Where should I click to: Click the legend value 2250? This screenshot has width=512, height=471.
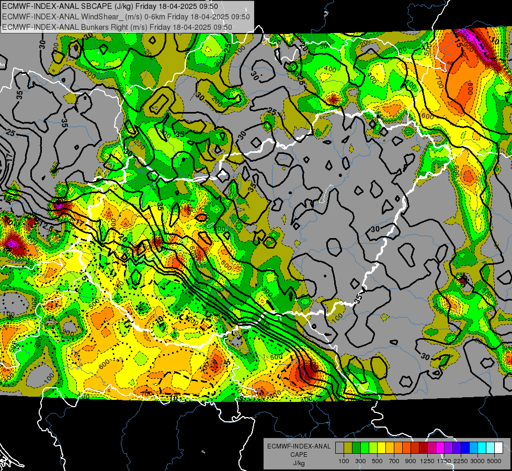pyautogui.click(x=461, y=461)
